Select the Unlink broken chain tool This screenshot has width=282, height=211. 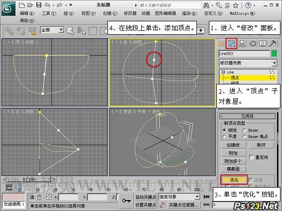[21, 31]
